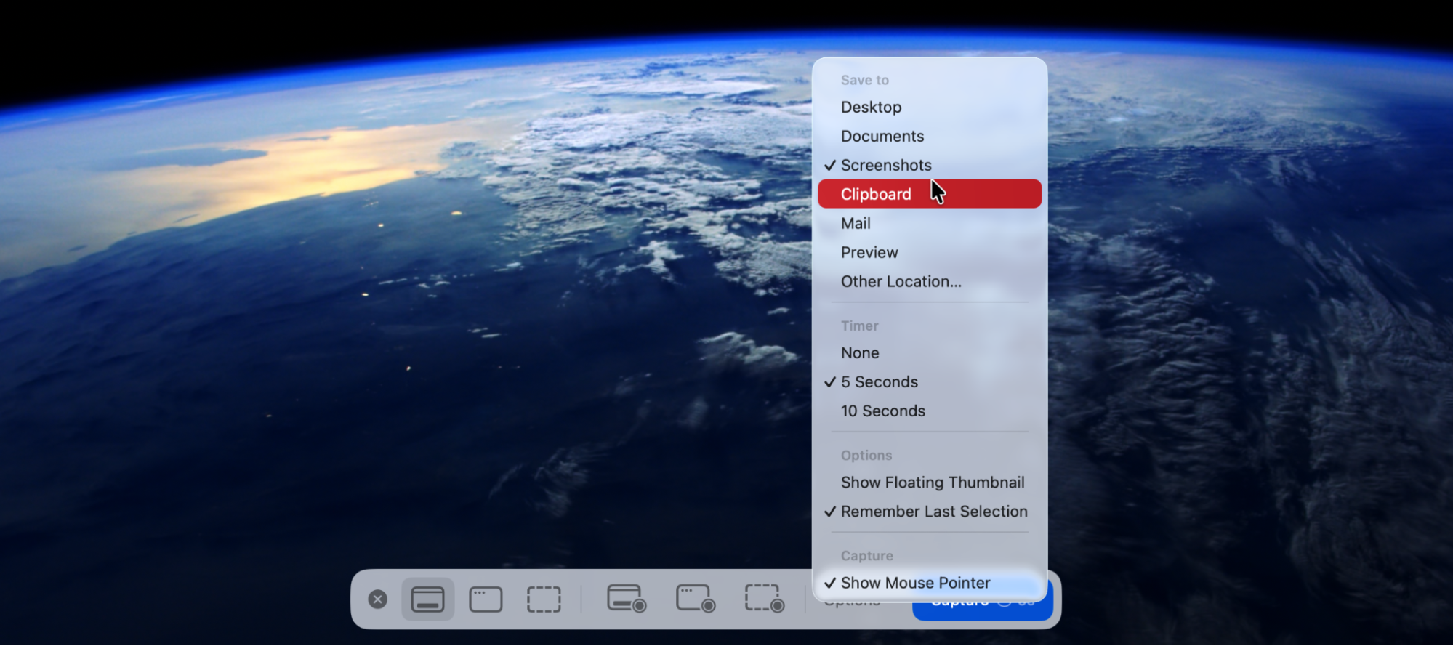Select Capture Entire Screen icon
The image size is (1453, 646).
(x=427, y=599)
